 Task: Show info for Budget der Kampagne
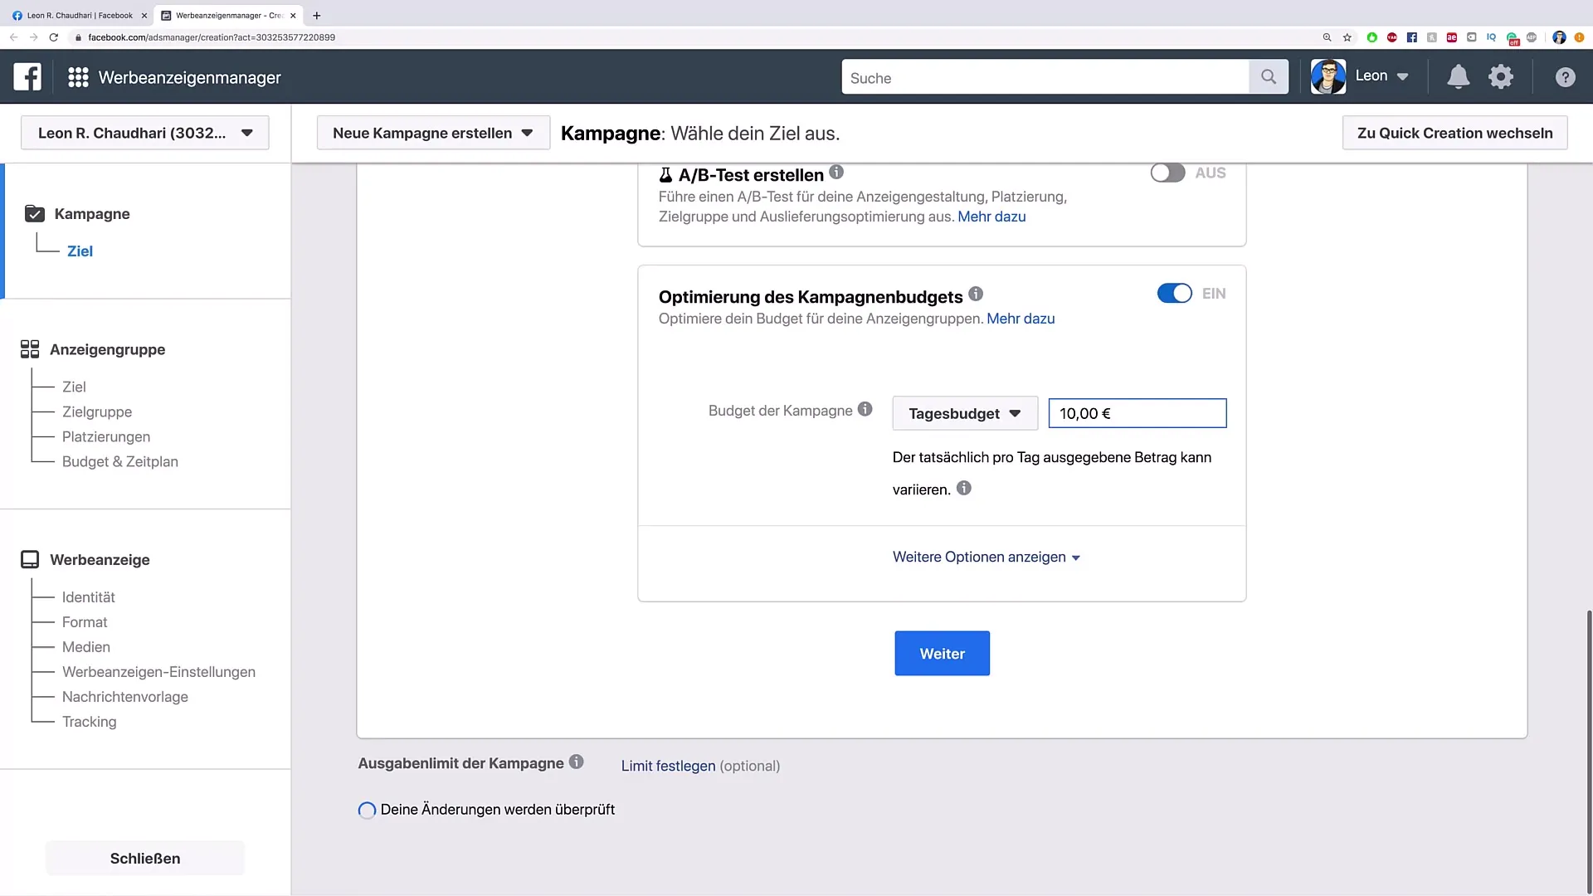coord(865,409)
